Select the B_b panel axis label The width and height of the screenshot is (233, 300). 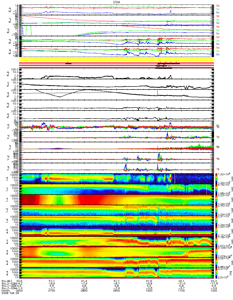(10, 9)
